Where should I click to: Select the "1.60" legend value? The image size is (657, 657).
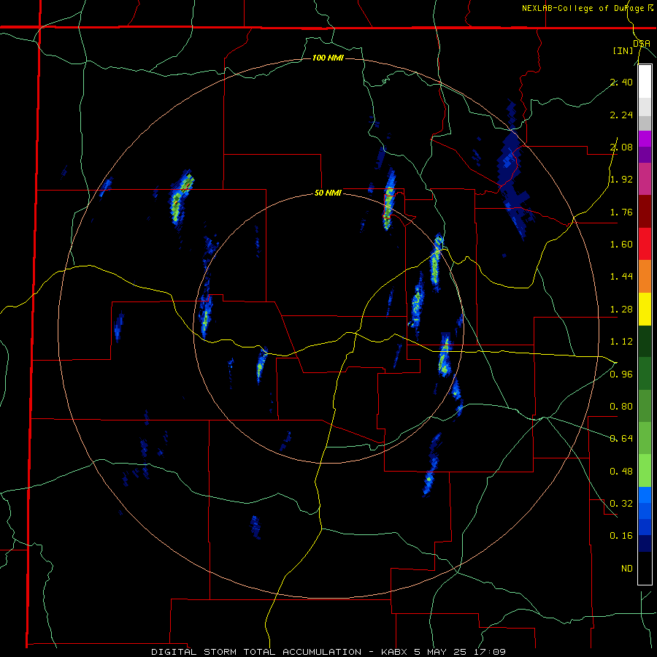click(621, 245)
